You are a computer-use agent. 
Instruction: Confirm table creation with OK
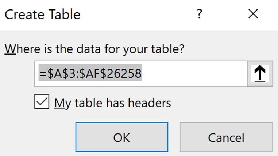(122, 137)
